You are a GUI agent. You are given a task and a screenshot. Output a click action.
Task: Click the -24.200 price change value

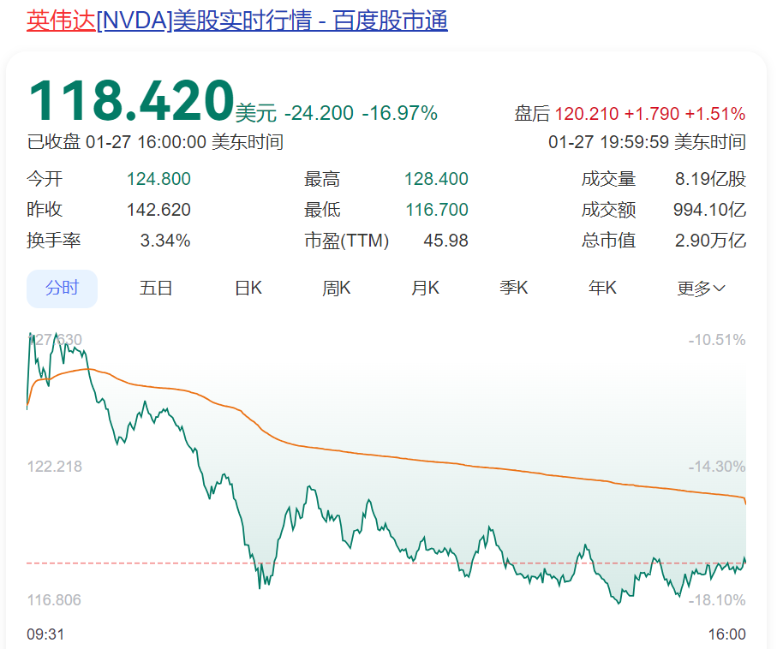319,113
